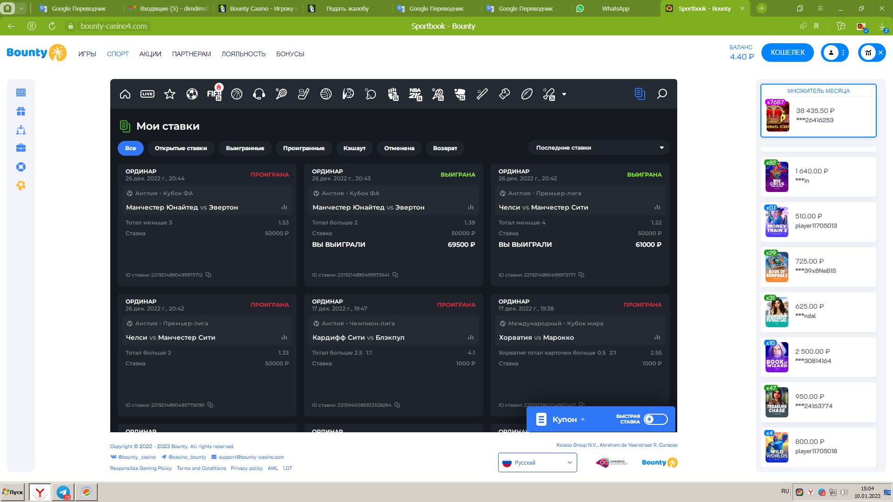893x502 pixels.
Task: Email support@bounty-casino.com link
Action: click(247, 457)
